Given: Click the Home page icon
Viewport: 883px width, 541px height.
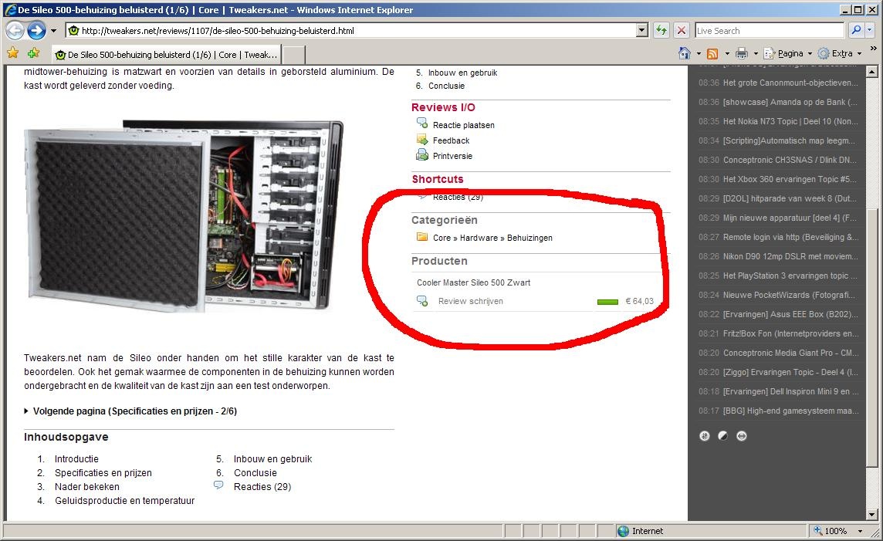Looking at the screenshot, I should pyautogui.click(x=684, y=53).
